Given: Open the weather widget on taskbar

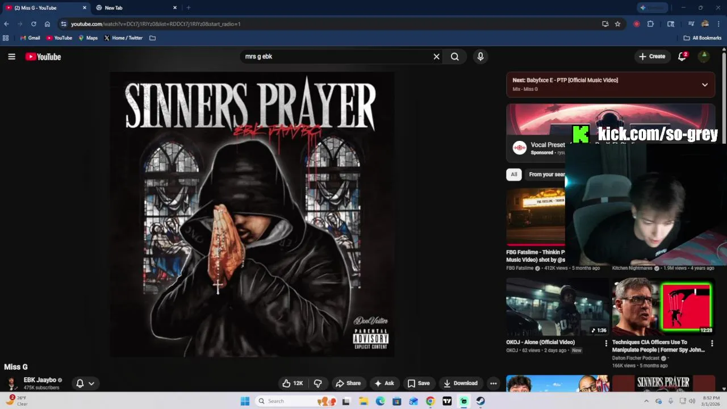Looking at the screenshot, I should coord(16,401).
